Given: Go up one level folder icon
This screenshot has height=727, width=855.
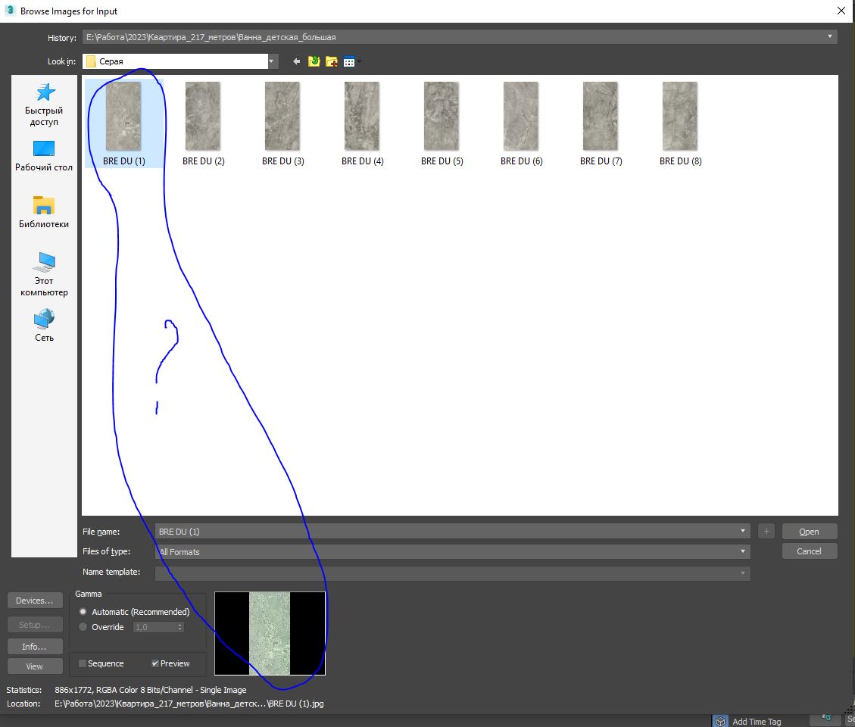Looking at the screenshot, I should coord(314,61).
